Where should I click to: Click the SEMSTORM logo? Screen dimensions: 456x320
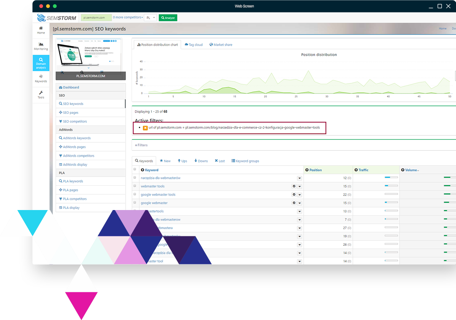click(57, 18)
